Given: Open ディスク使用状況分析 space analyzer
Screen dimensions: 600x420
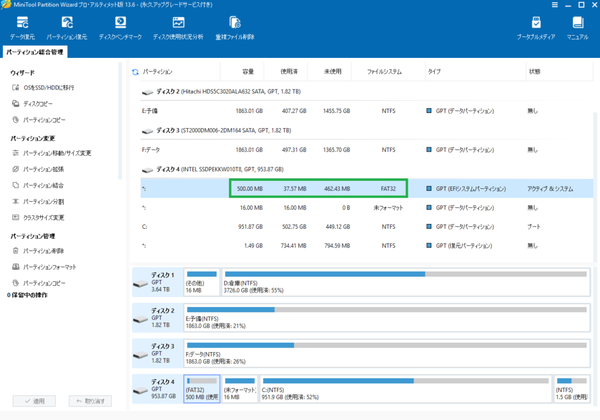Looking at the screenshot, I should point(178,28).
